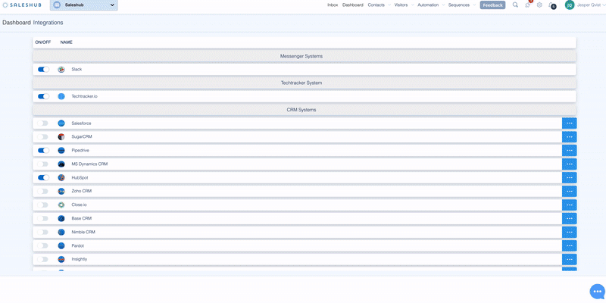
Task: Go to the Dashboard breadcrumb link
Action: 17,23
